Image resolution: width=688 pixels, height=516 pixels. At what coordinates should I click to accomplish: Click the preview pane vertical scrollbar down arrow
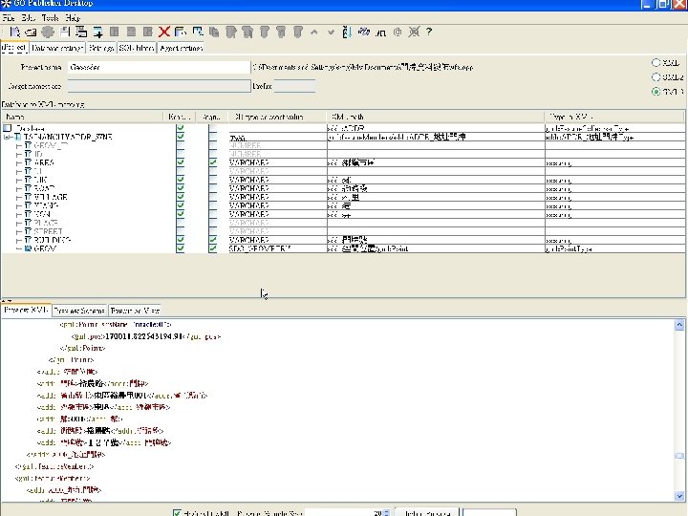(679, 496)
